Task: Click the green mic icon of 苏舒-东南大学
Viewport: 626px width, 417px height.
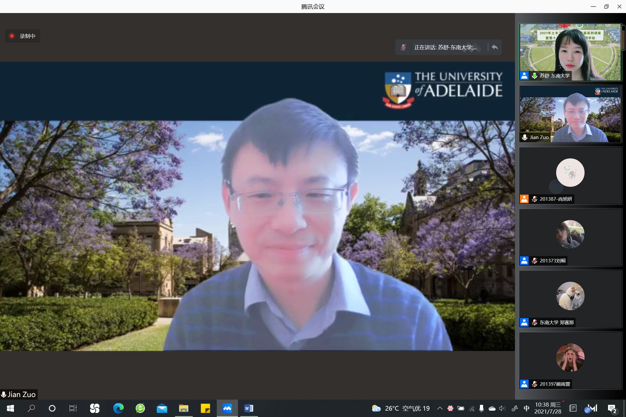Action: point(535,76)
